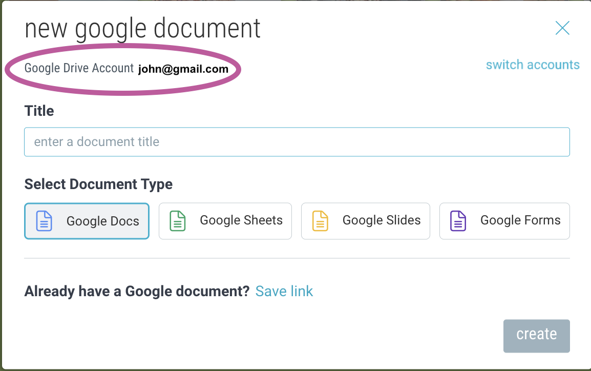Screen dimensions: 591x371
Task: Select Google Forms document type
Action: coord(504,221)
